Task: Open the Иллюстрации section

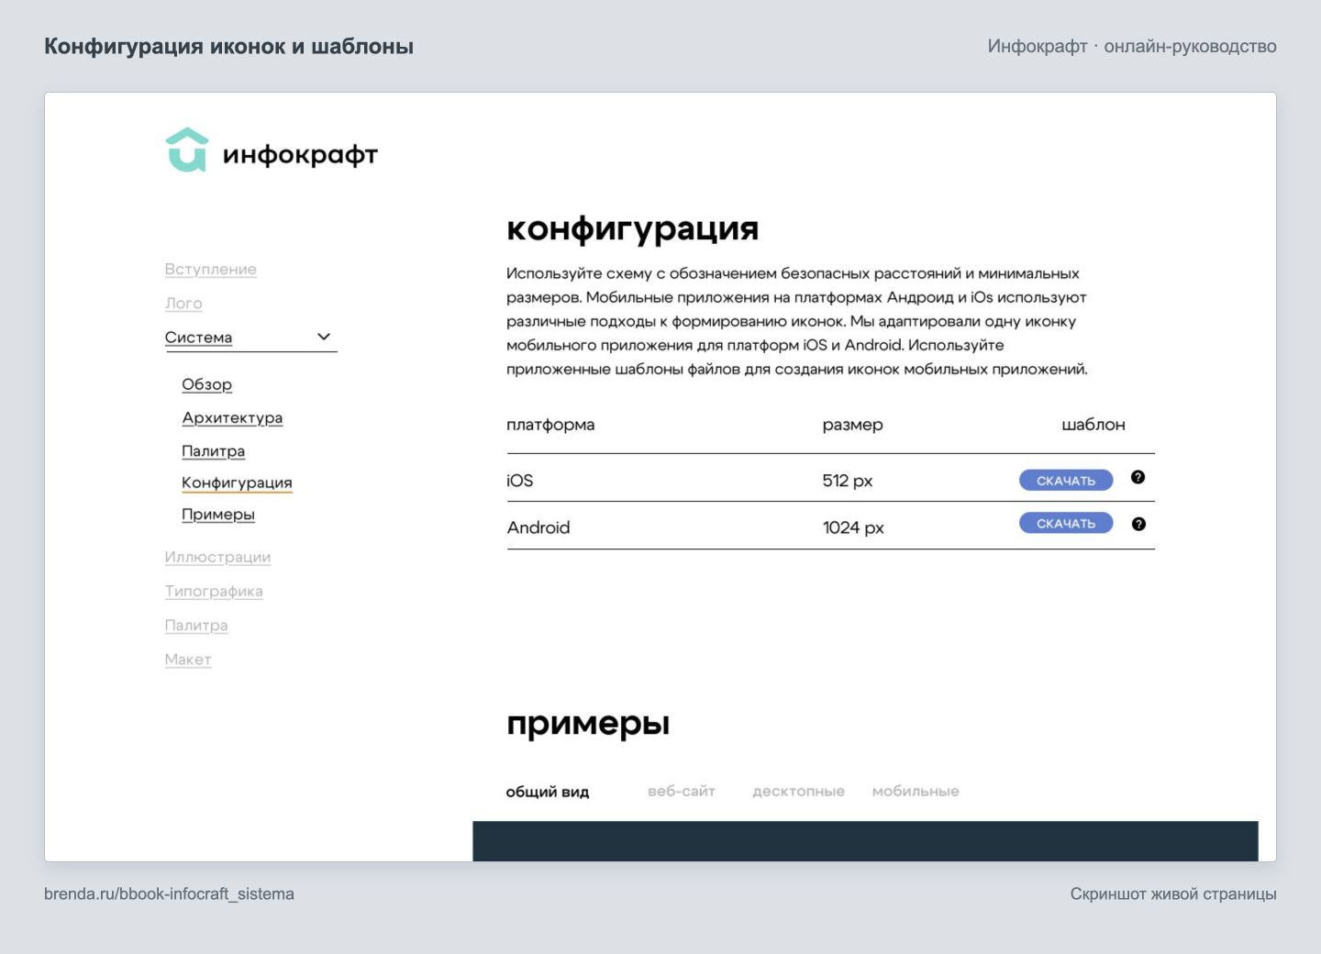Action: 217,558
